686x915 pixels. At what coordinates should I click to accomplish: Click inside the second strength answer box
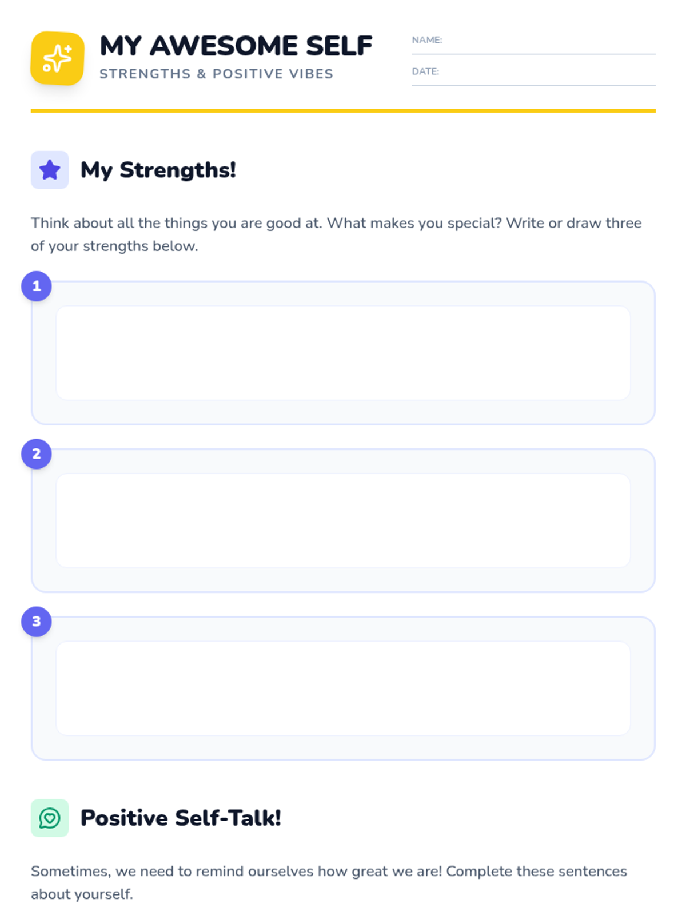click(x=343, y=520)
